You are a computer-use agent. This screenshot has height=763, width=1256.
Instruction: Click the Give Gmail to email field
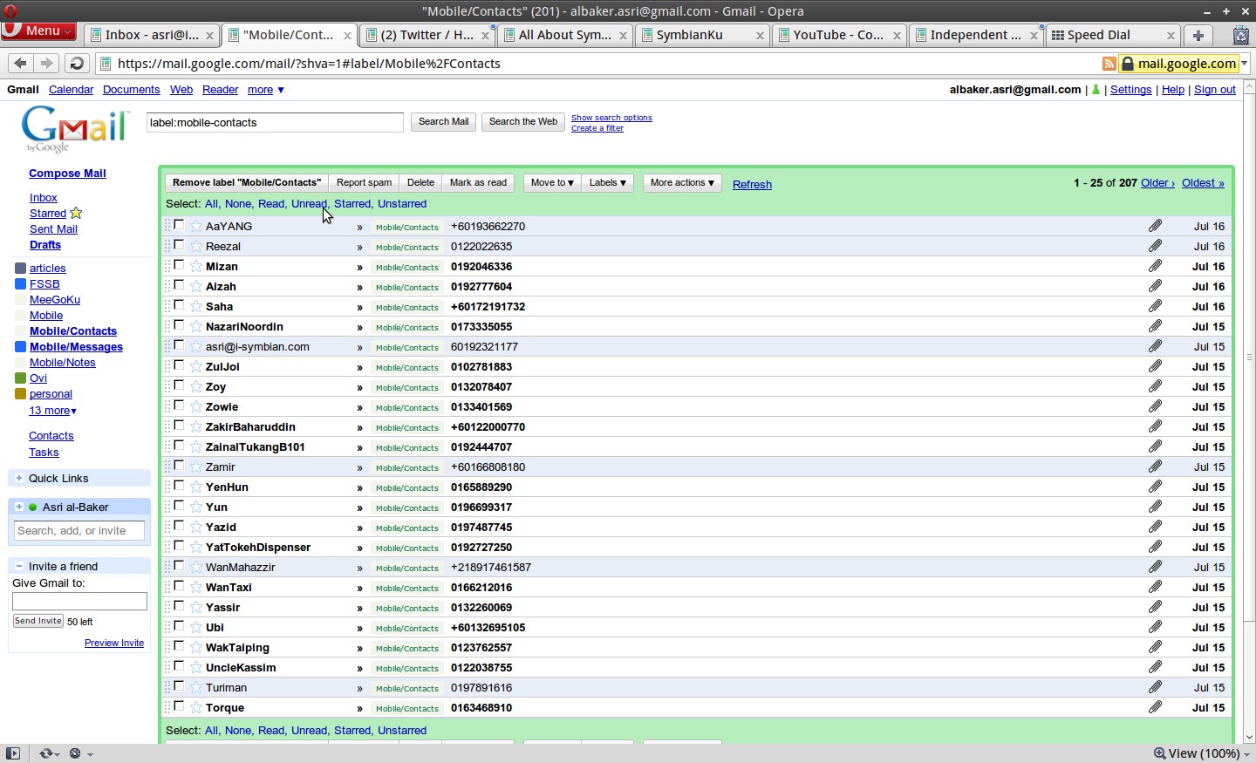pos(79,601)
